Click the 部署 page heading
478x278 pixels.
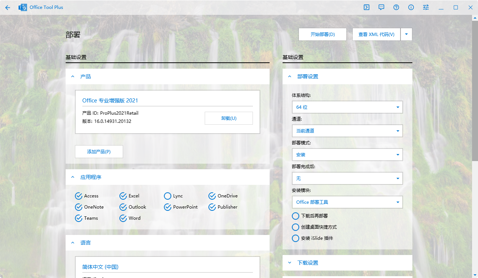click(73, 35)
